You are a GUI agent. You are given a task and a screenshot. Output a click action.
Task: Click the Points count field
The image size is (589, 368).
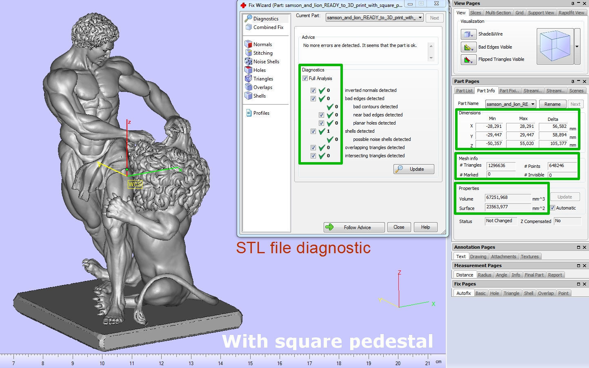pos(562,166)
